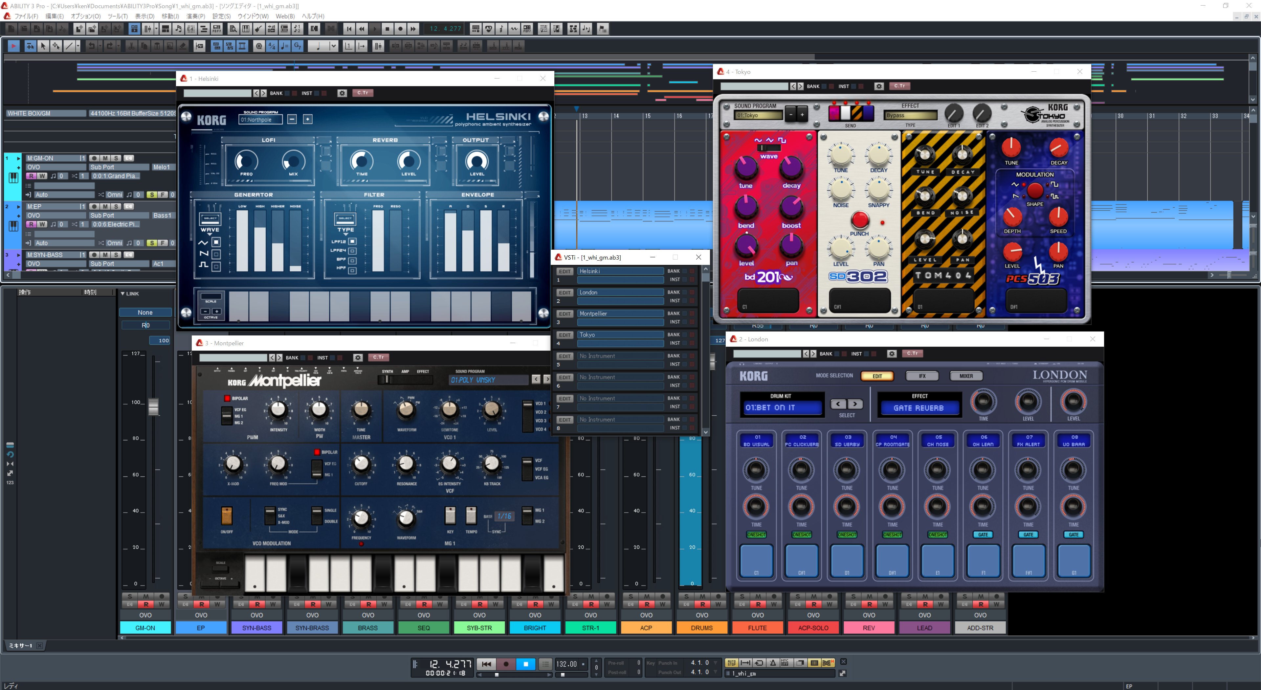
Task: Click the blue play-marker tool icon
Action: click(13, 46)
